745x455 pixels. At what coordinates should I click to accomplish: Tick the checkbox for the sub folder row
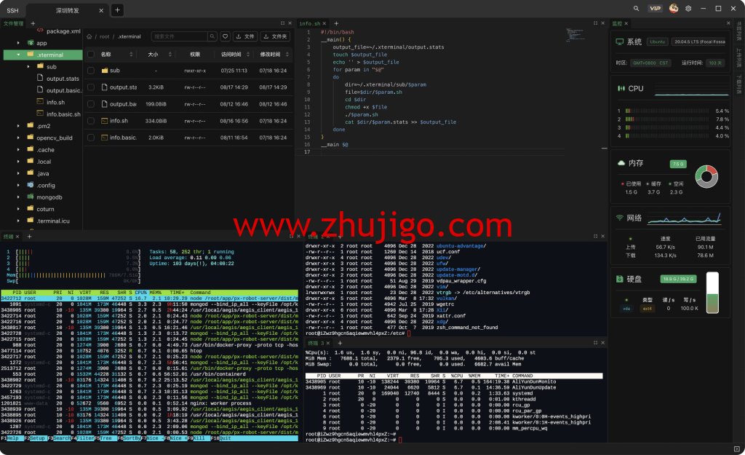[x=91, y=71]
